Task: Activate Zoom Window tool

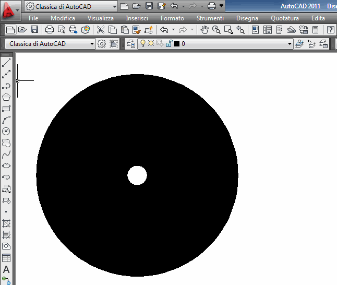Action: [x=228, y=30]
